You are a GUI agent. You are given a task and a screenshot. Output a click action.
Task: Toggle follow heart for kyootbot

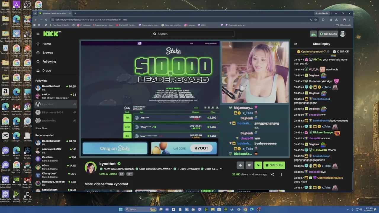point(249,165)
